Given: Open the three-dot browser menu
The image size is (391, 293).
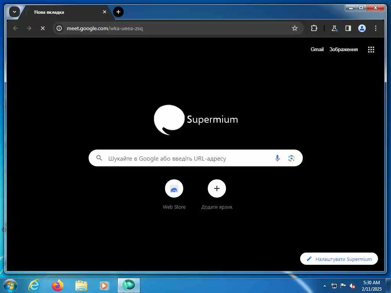Looking at the screenshot, I should [376, 28].
